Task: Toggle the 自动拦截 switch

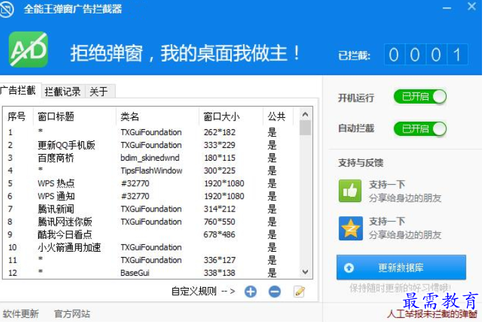Action: click(x=420, y=129)
